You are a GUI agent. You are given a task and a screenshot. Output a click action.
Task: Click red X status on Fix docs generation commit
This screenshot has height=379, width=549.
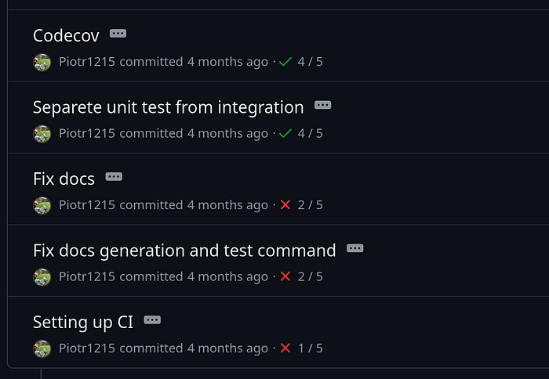(285, 276)
